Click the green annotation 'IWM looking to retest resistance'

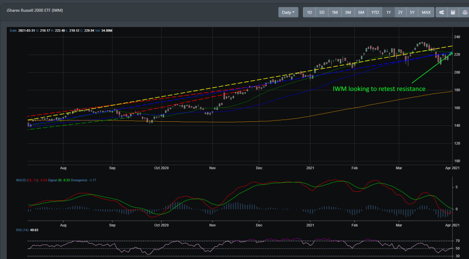379,89
